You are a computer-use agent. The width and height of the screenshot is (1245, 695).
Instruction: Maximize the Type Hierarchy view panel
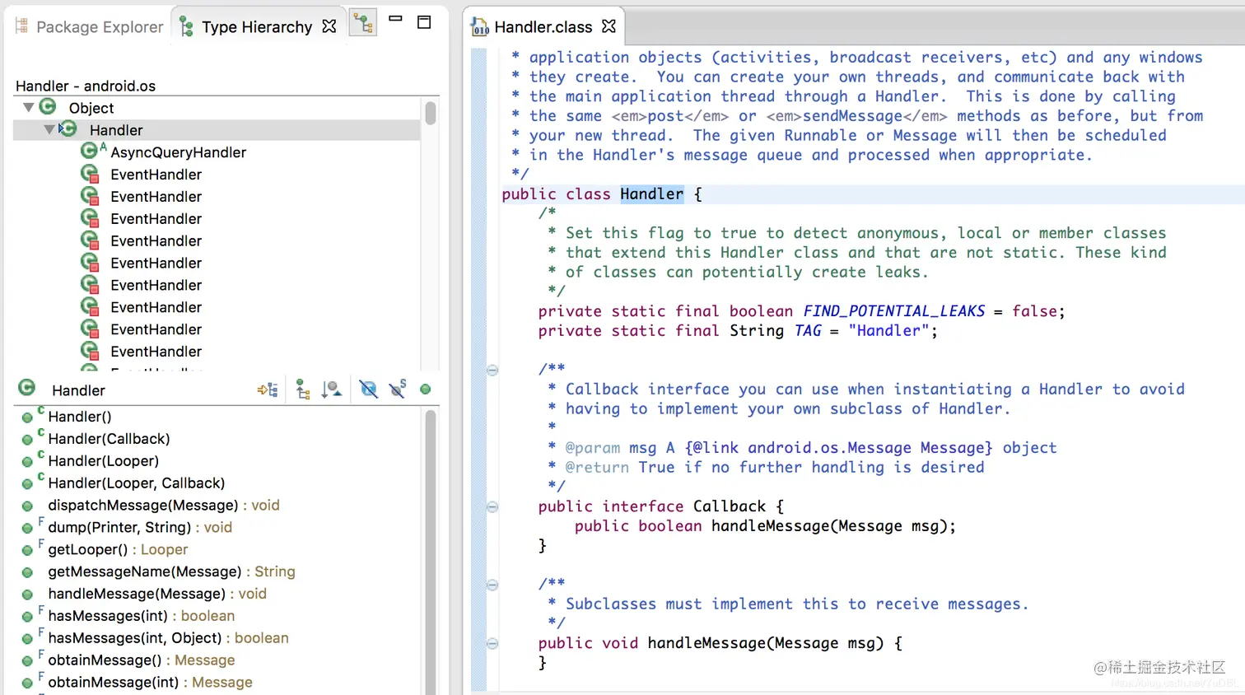point(424,22)
